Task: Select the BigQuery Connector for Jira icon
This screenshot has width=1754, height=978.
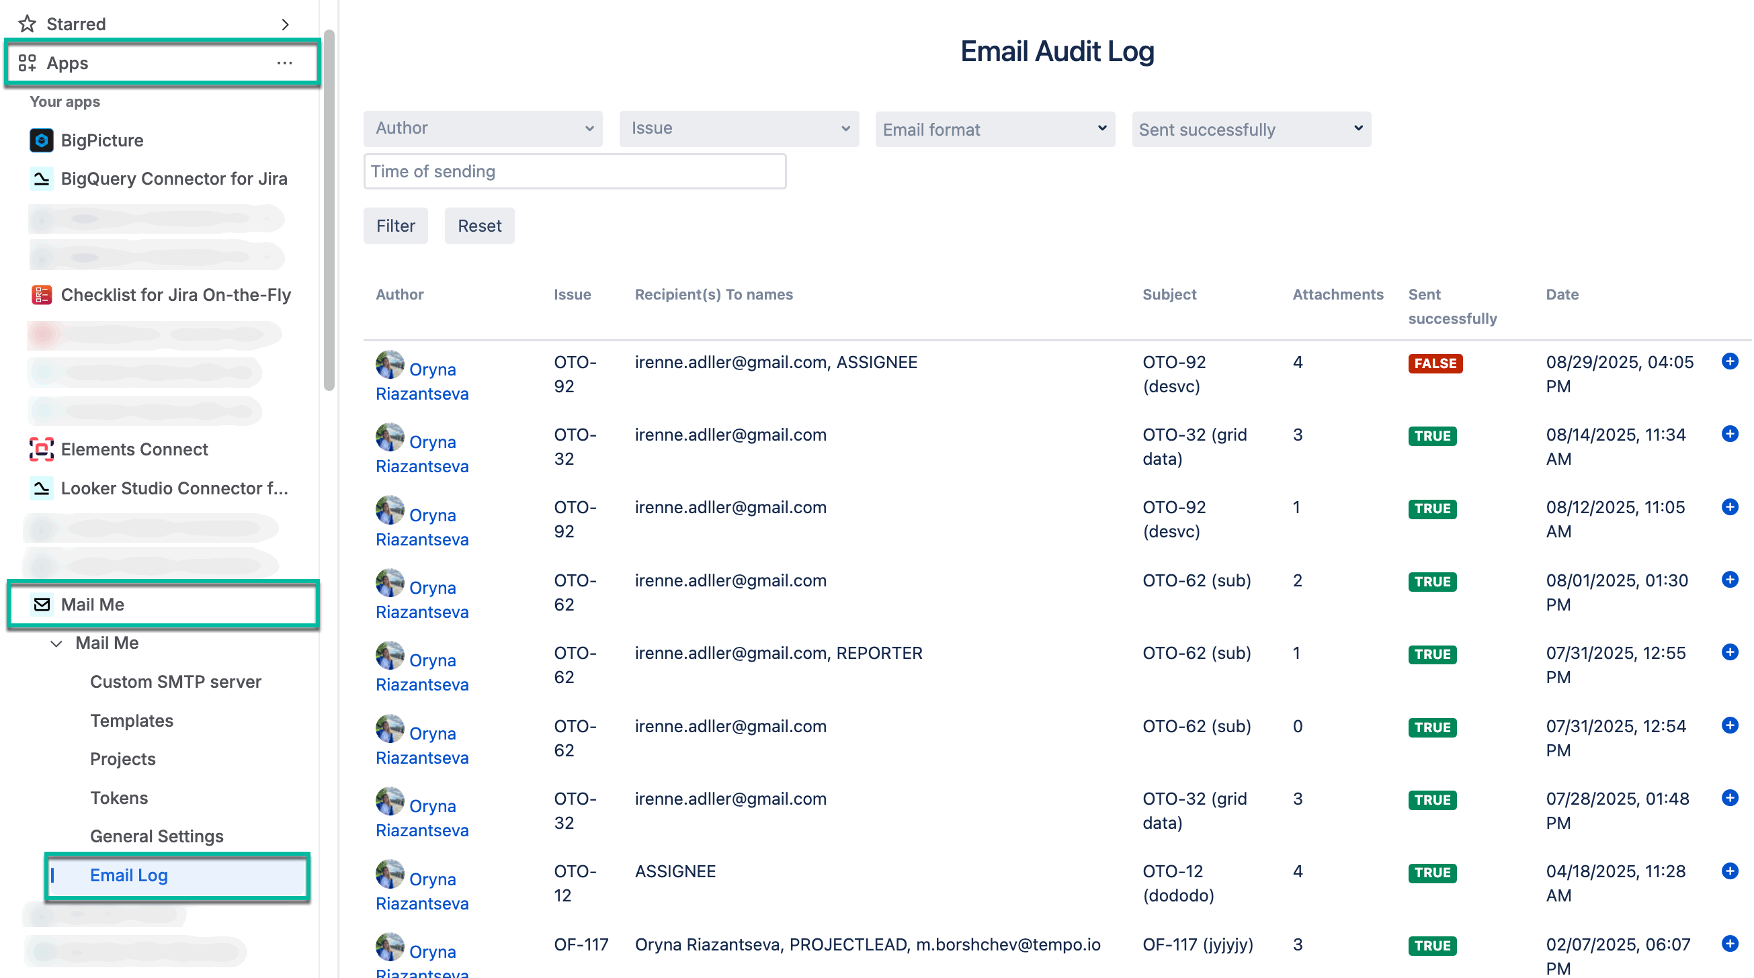Action: tap(42, 178)
